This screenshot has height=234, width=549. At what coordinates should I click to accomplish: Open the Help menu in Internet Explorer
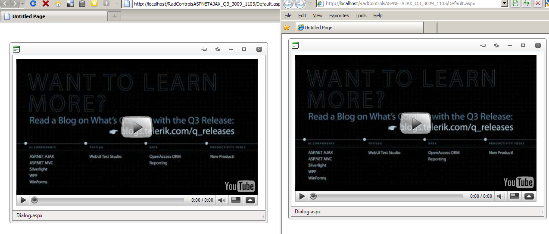(378, 16)
